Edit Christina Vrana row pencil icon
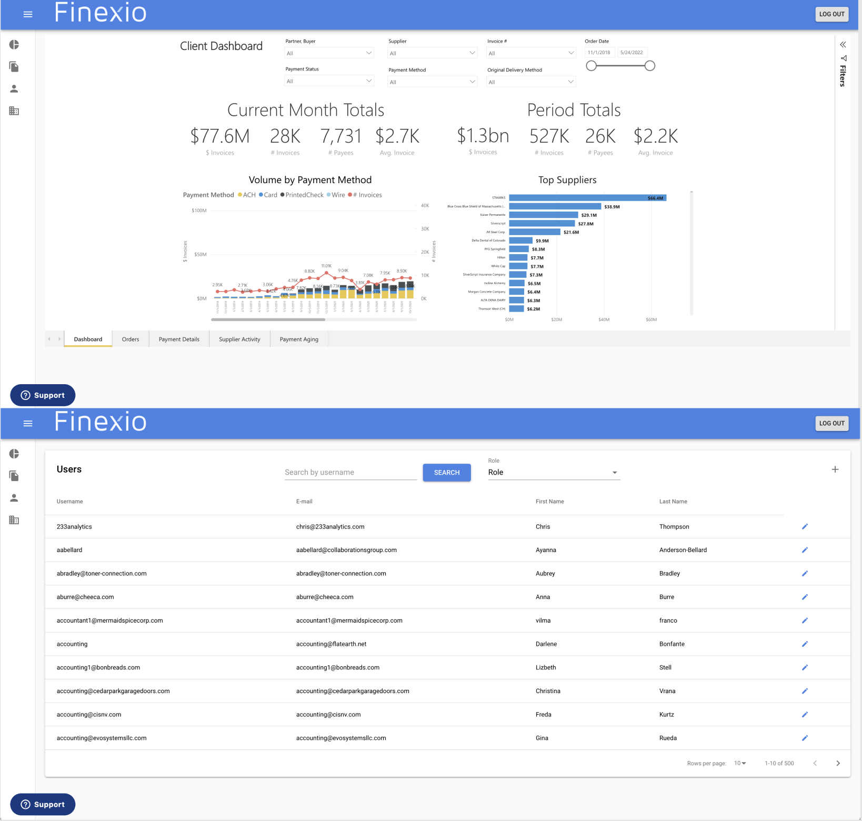This screenshot has width=862, height=821. coord(805,691)
